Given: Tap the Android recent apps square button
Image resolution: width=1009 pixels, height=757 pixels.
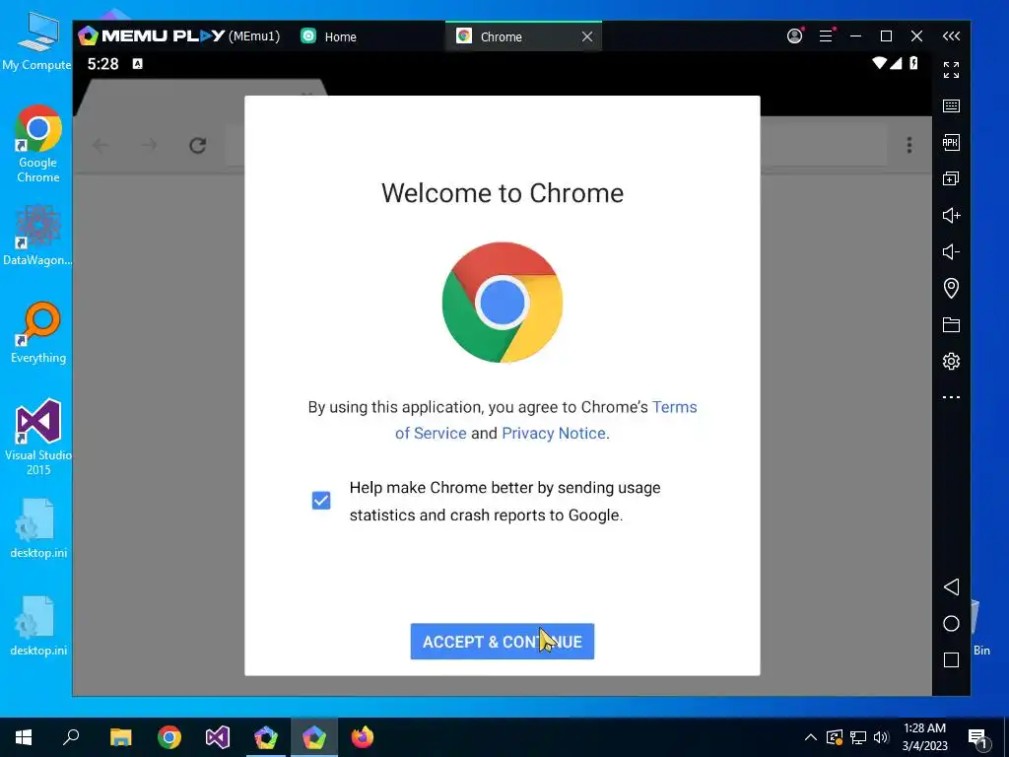Looking at the screenshot, I should [951, 659].
